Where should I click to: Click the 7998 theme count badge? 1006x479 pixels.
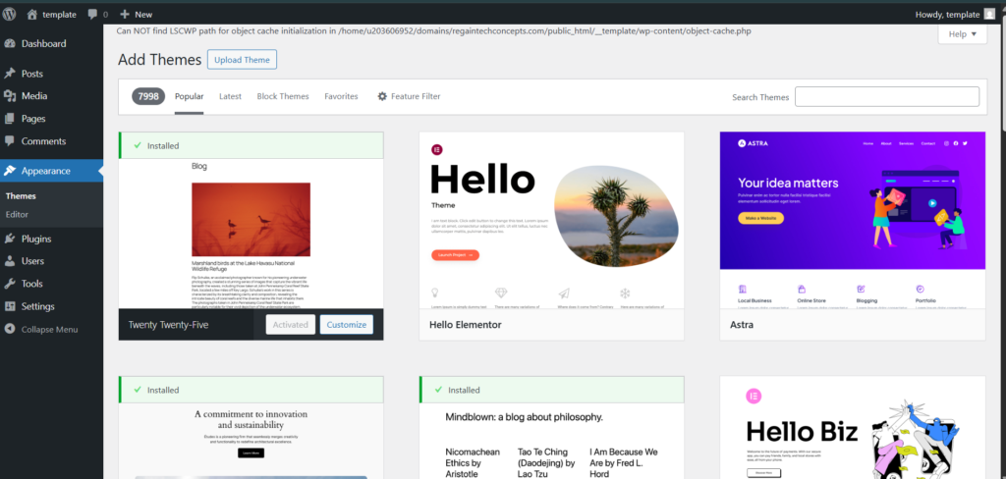pyautogui.click(x=148, y=96)
